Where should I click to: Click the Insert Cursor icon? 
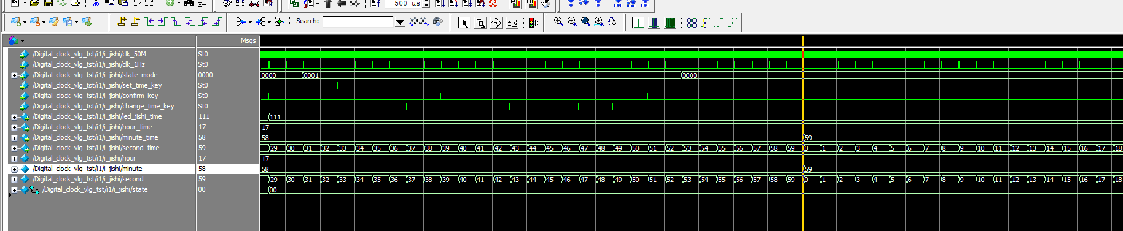tap(122, 22)
